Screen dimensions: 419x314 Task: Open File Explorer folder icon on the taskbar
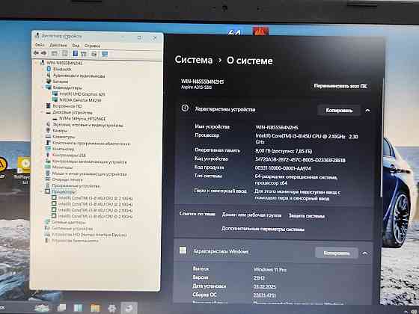95,308
